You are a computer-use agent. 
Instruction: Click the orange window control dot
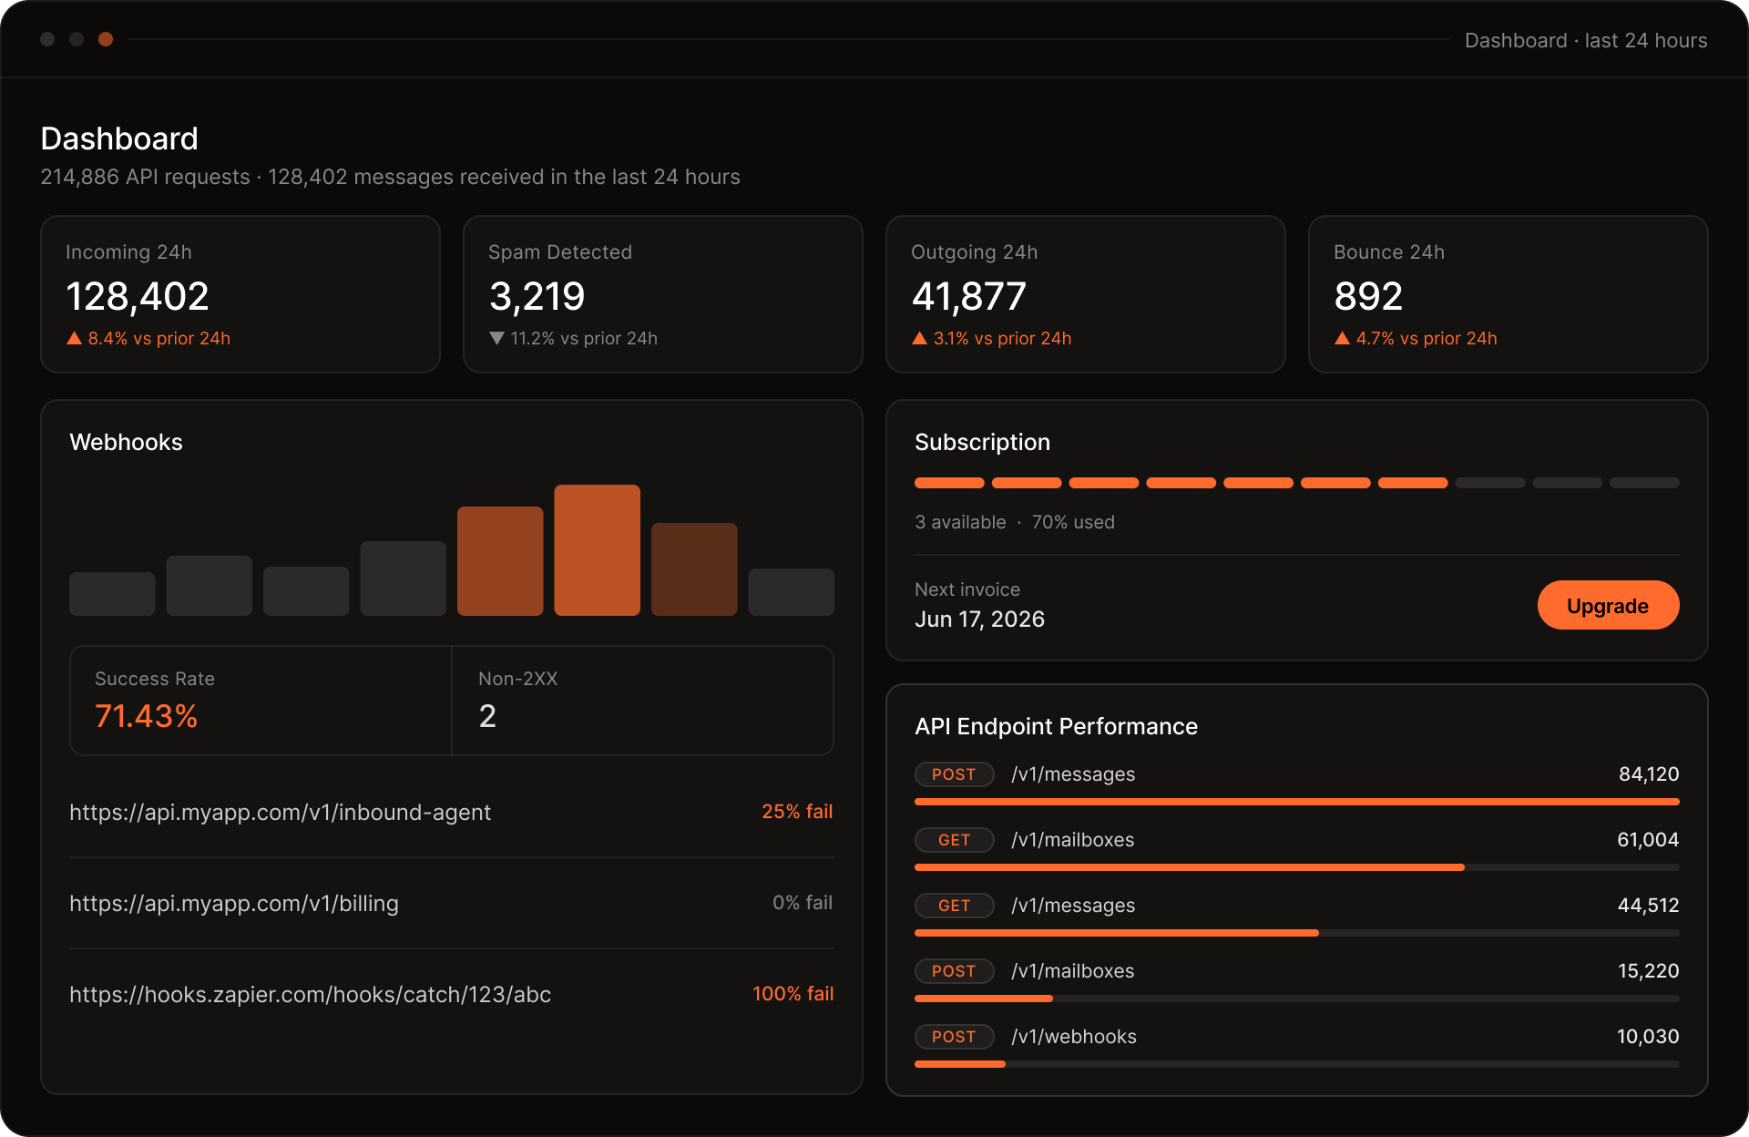(106, 39)
